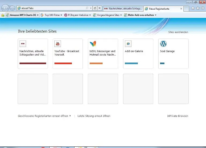Click the forward navigation arrow
206x148 pixels.
tap(12, 8)
